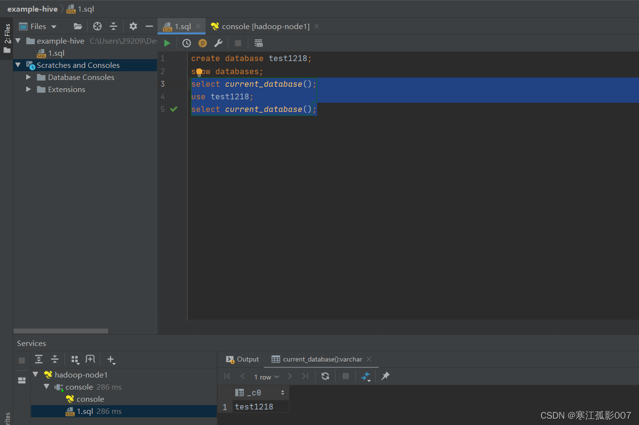This screenshot has width=639, height=425.
Task: Expand all in Services toolbar
Action: (x=39, y=359)
